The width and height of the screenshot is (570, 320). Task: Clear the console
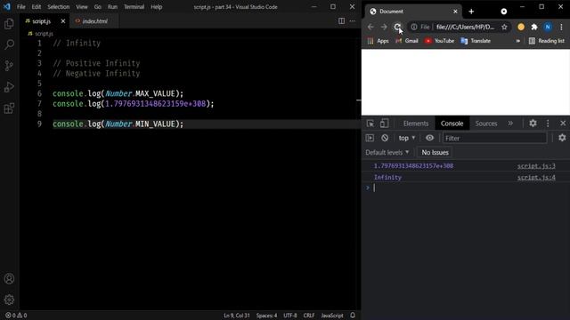click(385, 138)
